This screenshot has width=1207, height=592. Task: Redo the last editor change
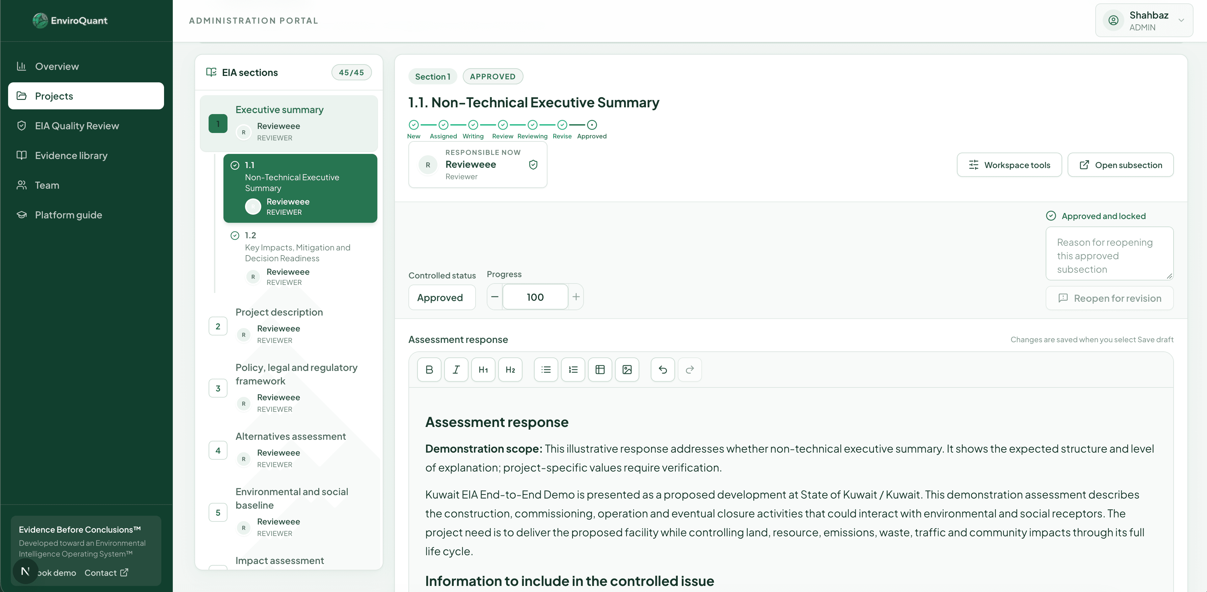pos(690,370)
